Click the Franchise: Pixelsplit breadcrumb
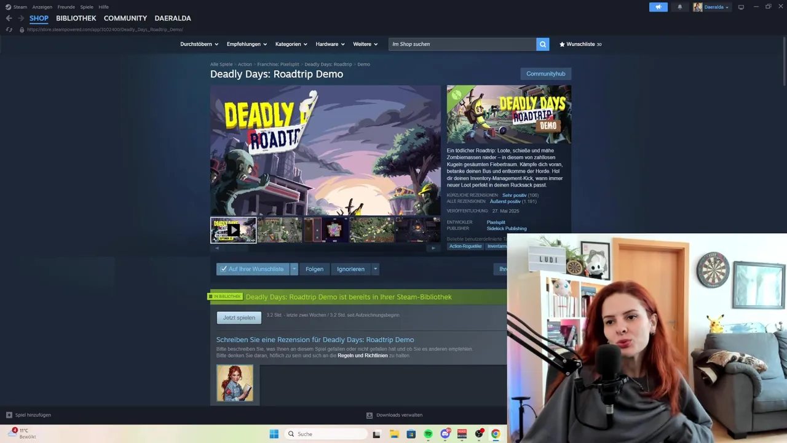 click(x=278, y=64)
